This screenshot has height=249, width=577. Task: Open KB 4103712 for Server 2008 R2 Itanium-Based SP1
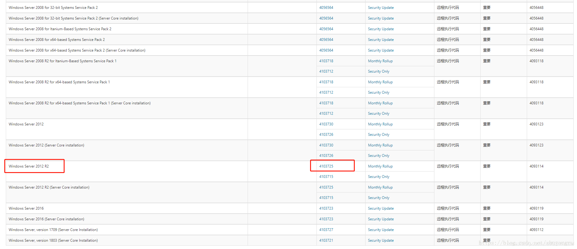(326, 71)
